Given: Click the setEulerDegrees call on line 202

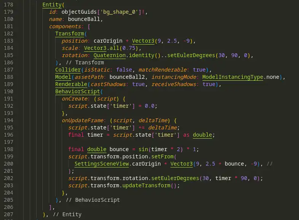Looking at the screenshot, I should 175,178.
